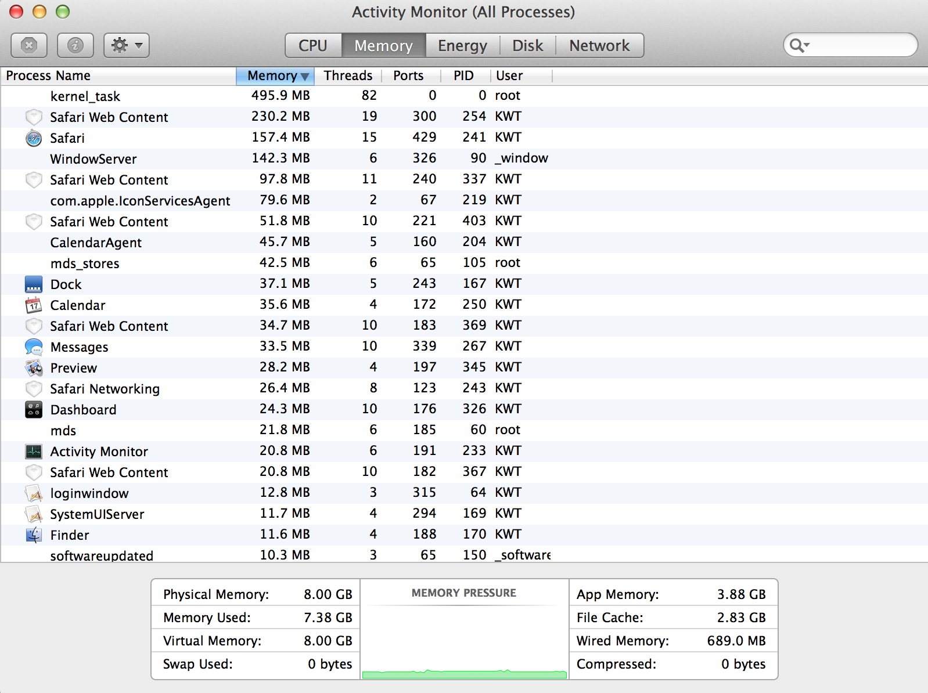
Task: Click the Preview app icon
Action: click(34, 368)
